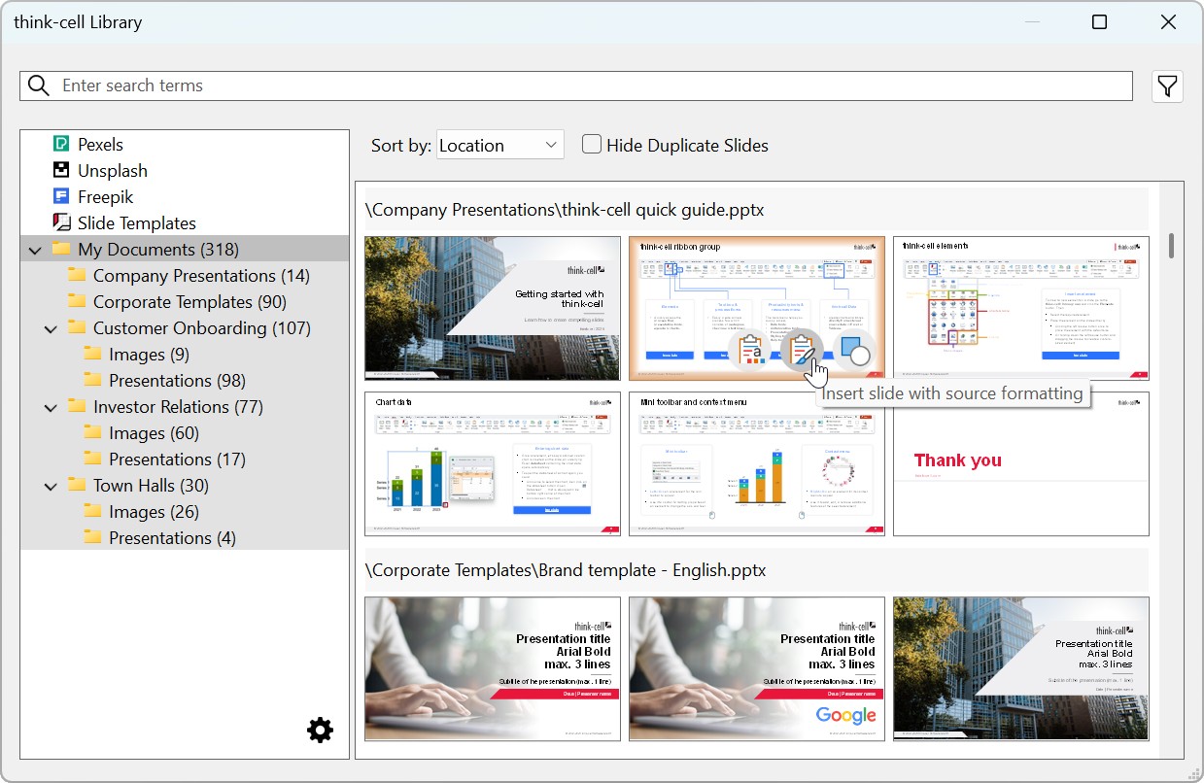Collapse the Town Halls folder
Image resolution: width=1204 pixels, height=783 pixels.
coord(51,486)
